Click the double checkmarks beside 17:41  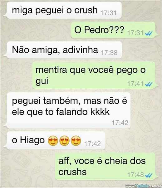coord(149,84)
